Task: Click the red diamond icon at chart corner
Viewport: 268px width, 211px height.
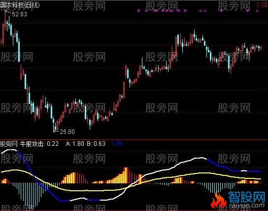Action: [258, 5]
